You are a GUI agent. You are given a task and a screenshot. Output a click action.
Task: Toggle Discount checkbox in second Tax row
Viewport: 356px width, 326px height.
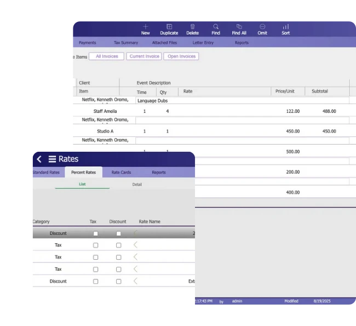click(x=118, y=258)
